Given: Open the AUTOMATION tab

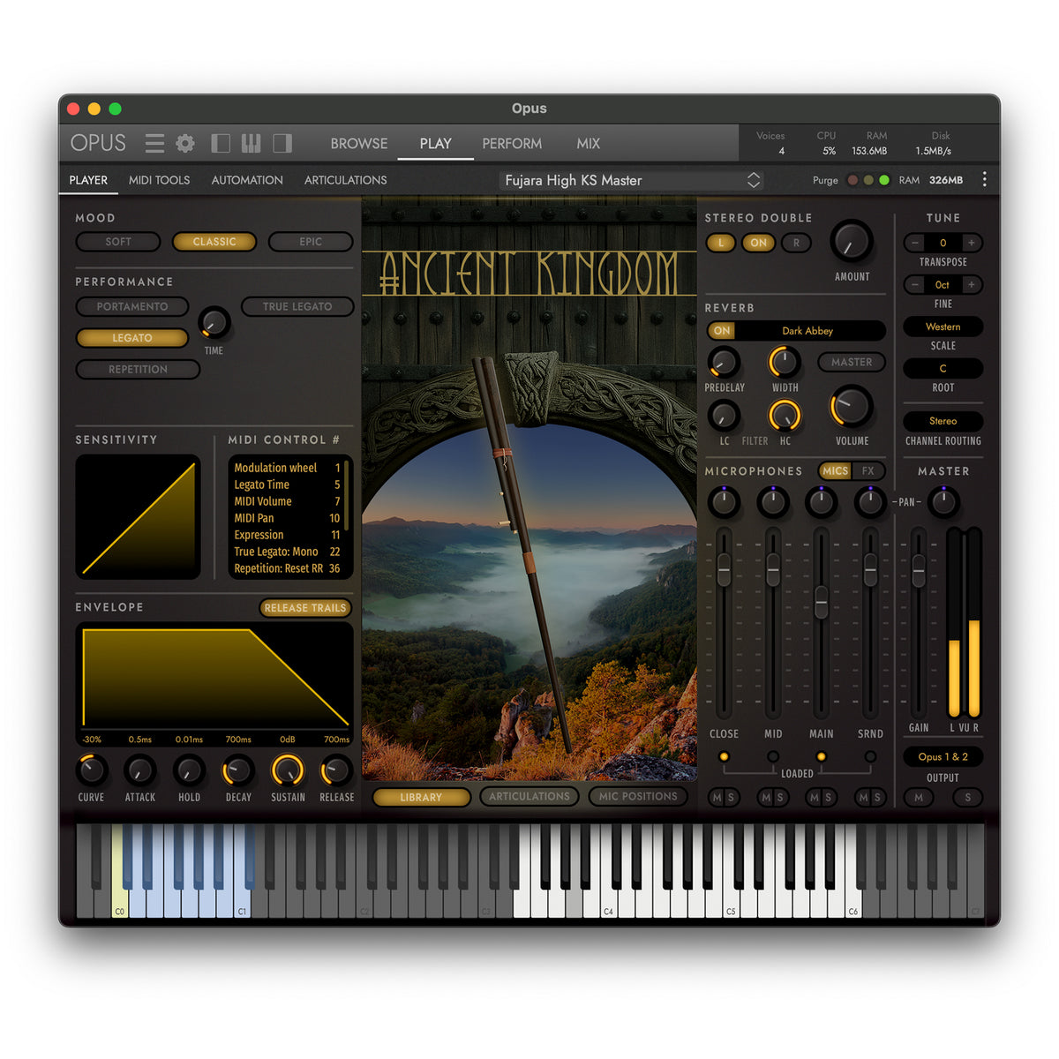Looking at the screenshot, I should (247, 180).
